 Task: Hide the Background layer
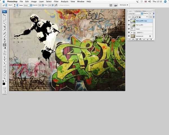[129, 36]
